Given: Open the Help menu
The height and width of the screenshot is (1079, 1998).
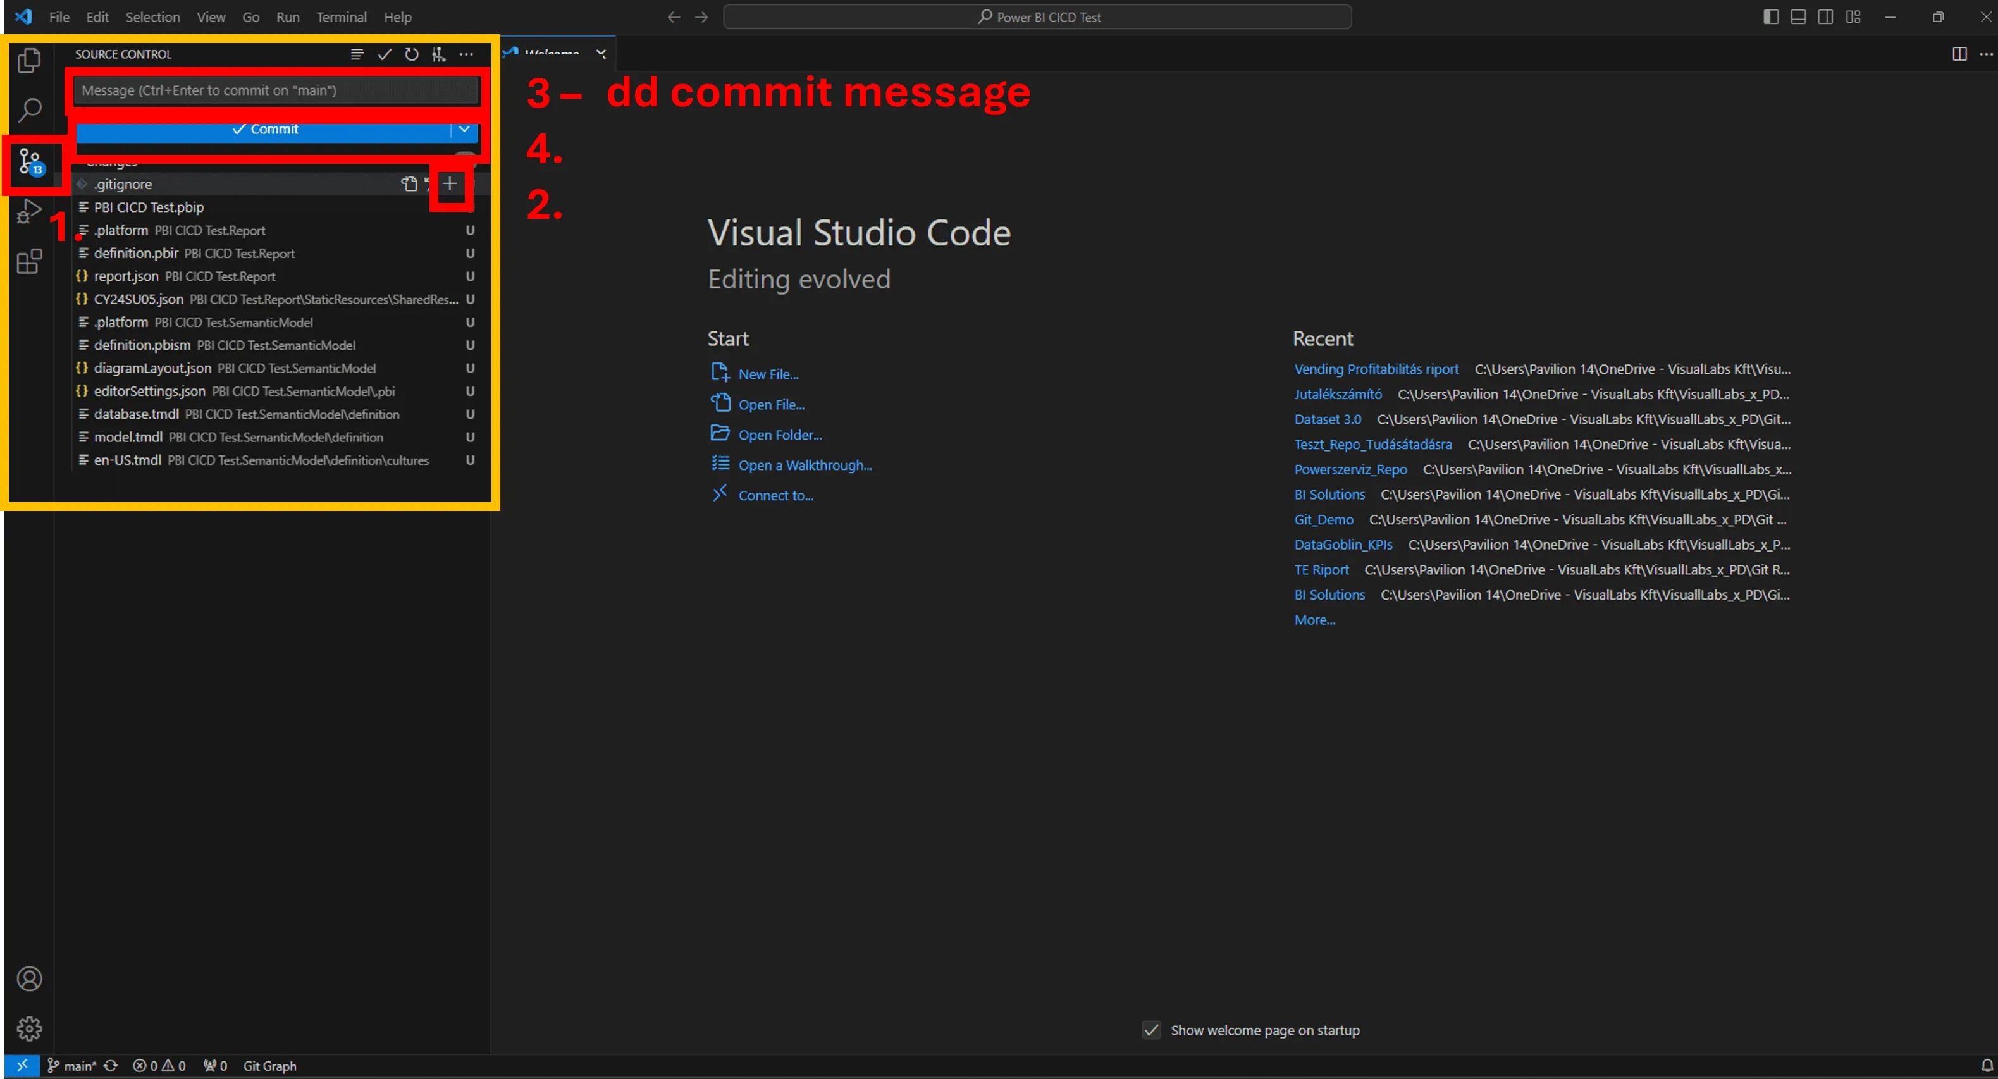Looking at the screenshot, I should pos(398,17).
